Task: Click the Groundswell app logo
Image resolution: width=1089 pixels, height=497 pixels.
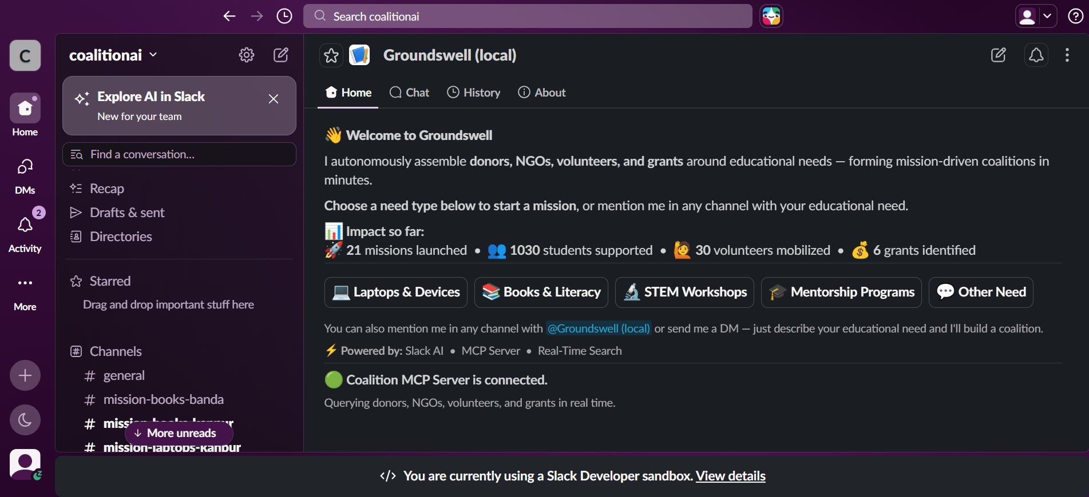Action: [x=359, y=55]
